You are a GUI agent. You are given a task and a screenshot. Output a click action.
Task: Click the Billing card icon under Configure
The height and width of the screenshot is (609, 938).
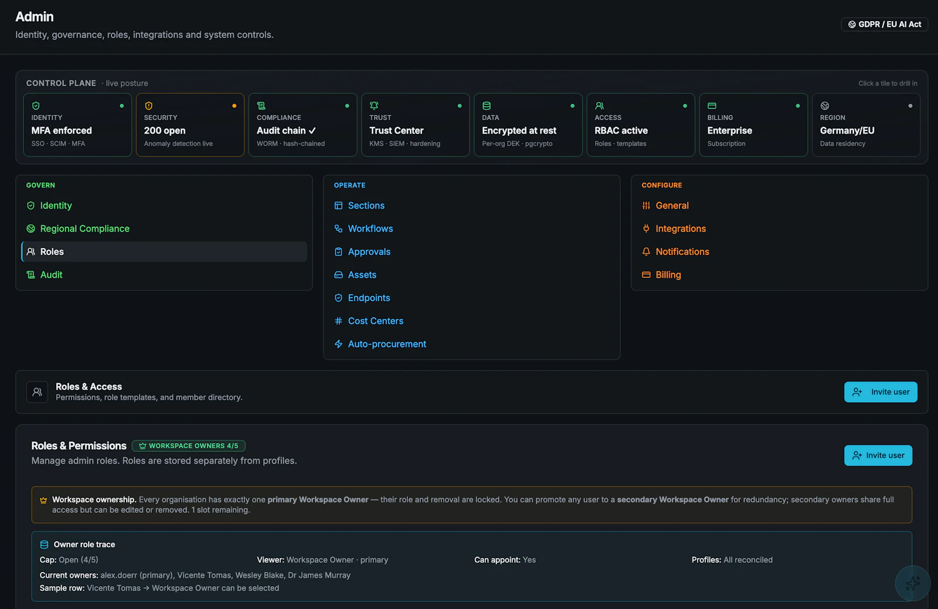click(646, 275)
